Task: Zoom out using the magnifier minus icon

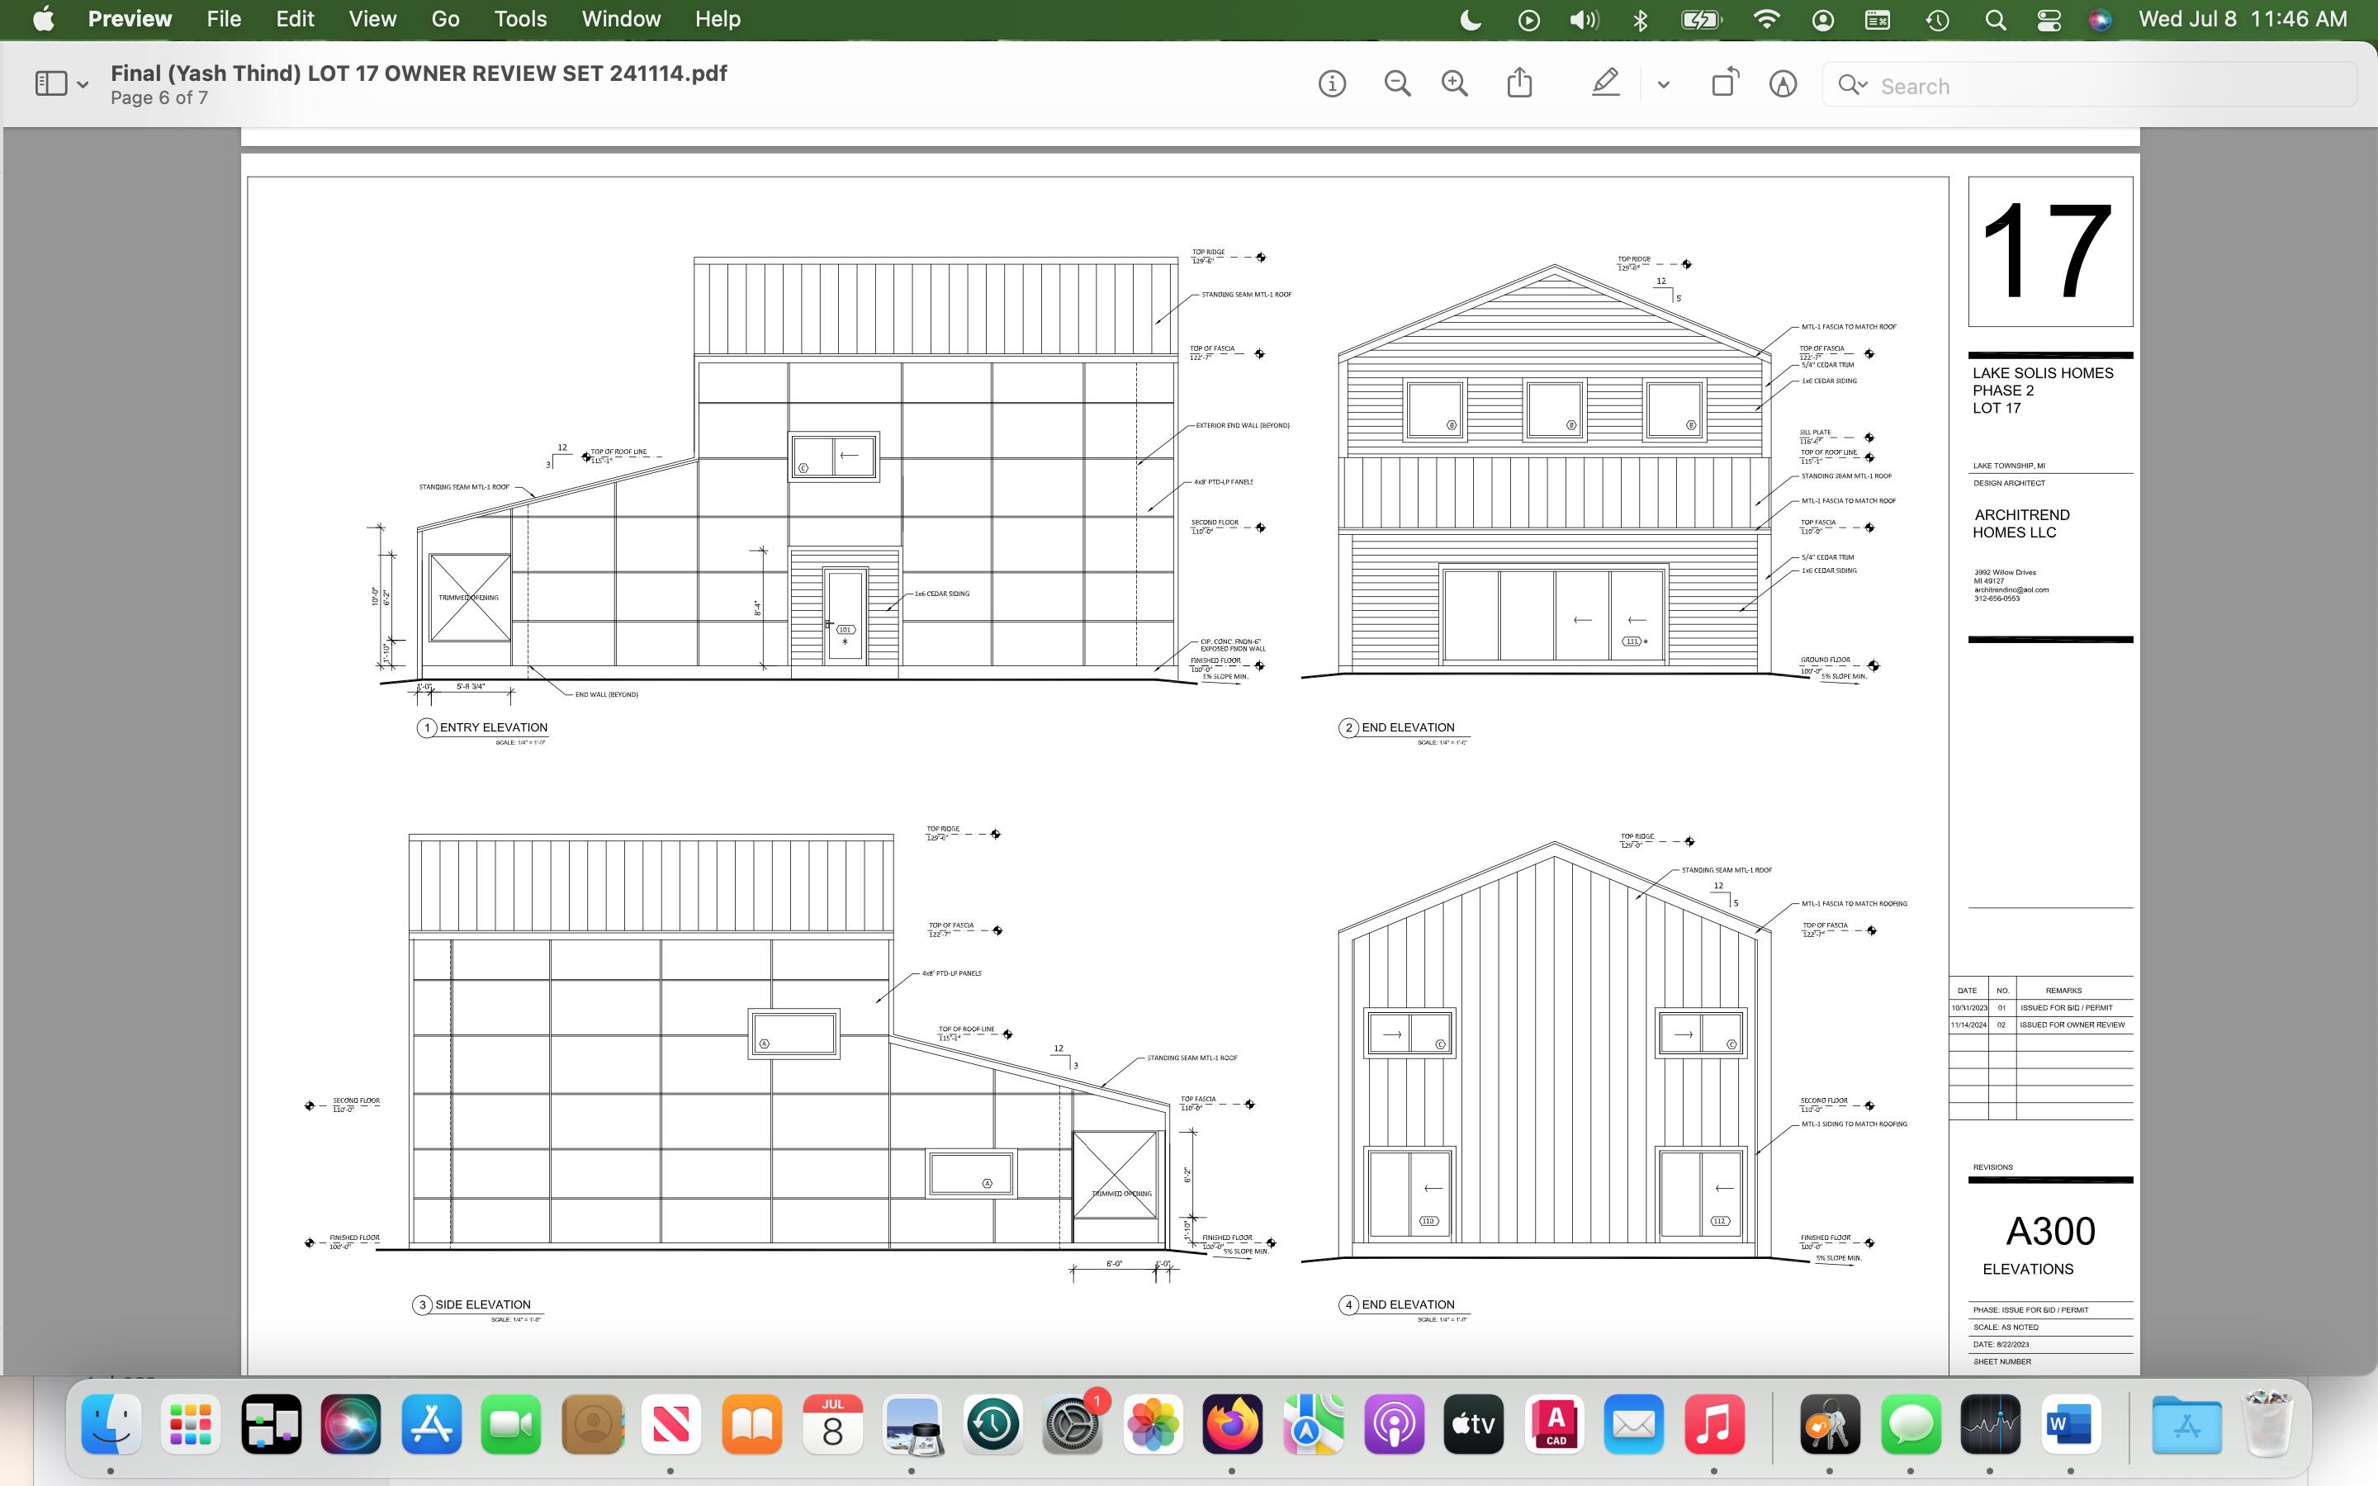Action: 1396,84
